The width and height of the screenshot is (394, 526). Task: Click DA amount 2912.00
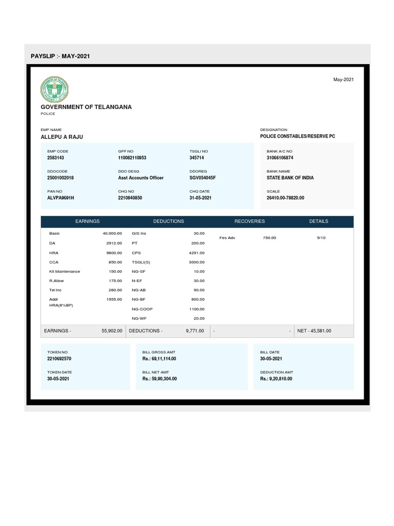coord(114,243)
